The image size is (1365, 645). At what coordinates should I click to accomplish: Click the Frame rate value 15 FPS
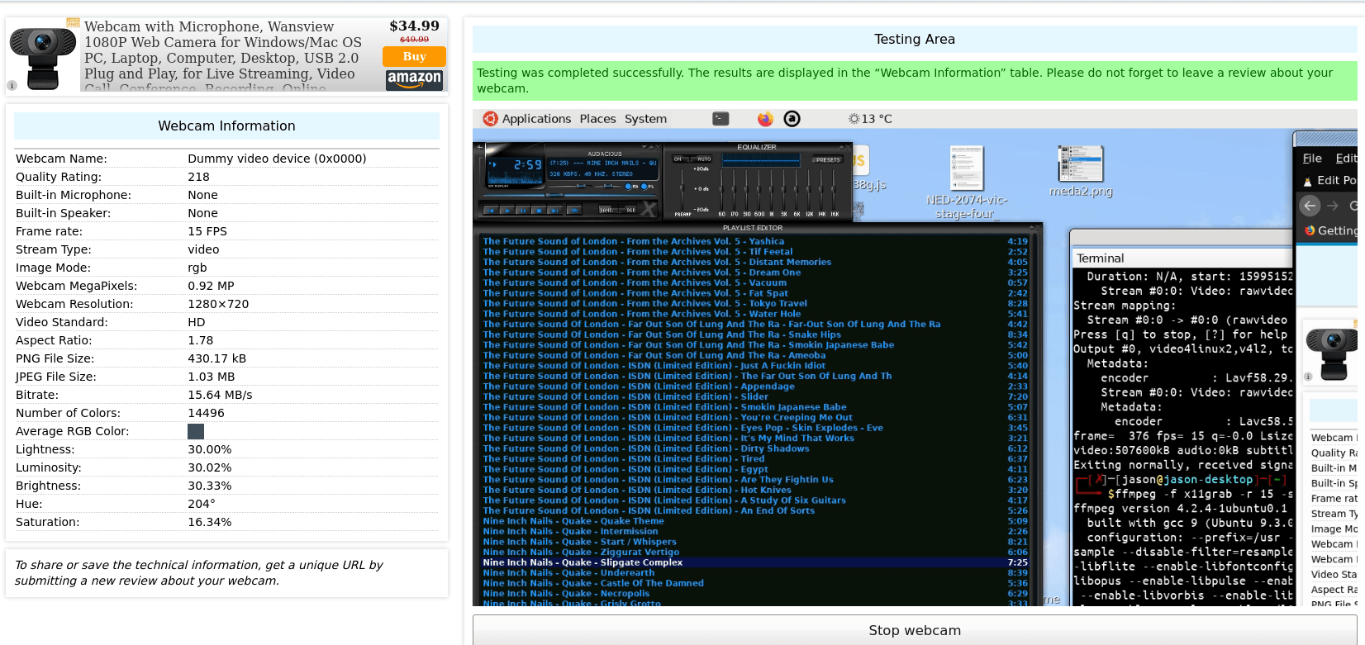point(207,231)
